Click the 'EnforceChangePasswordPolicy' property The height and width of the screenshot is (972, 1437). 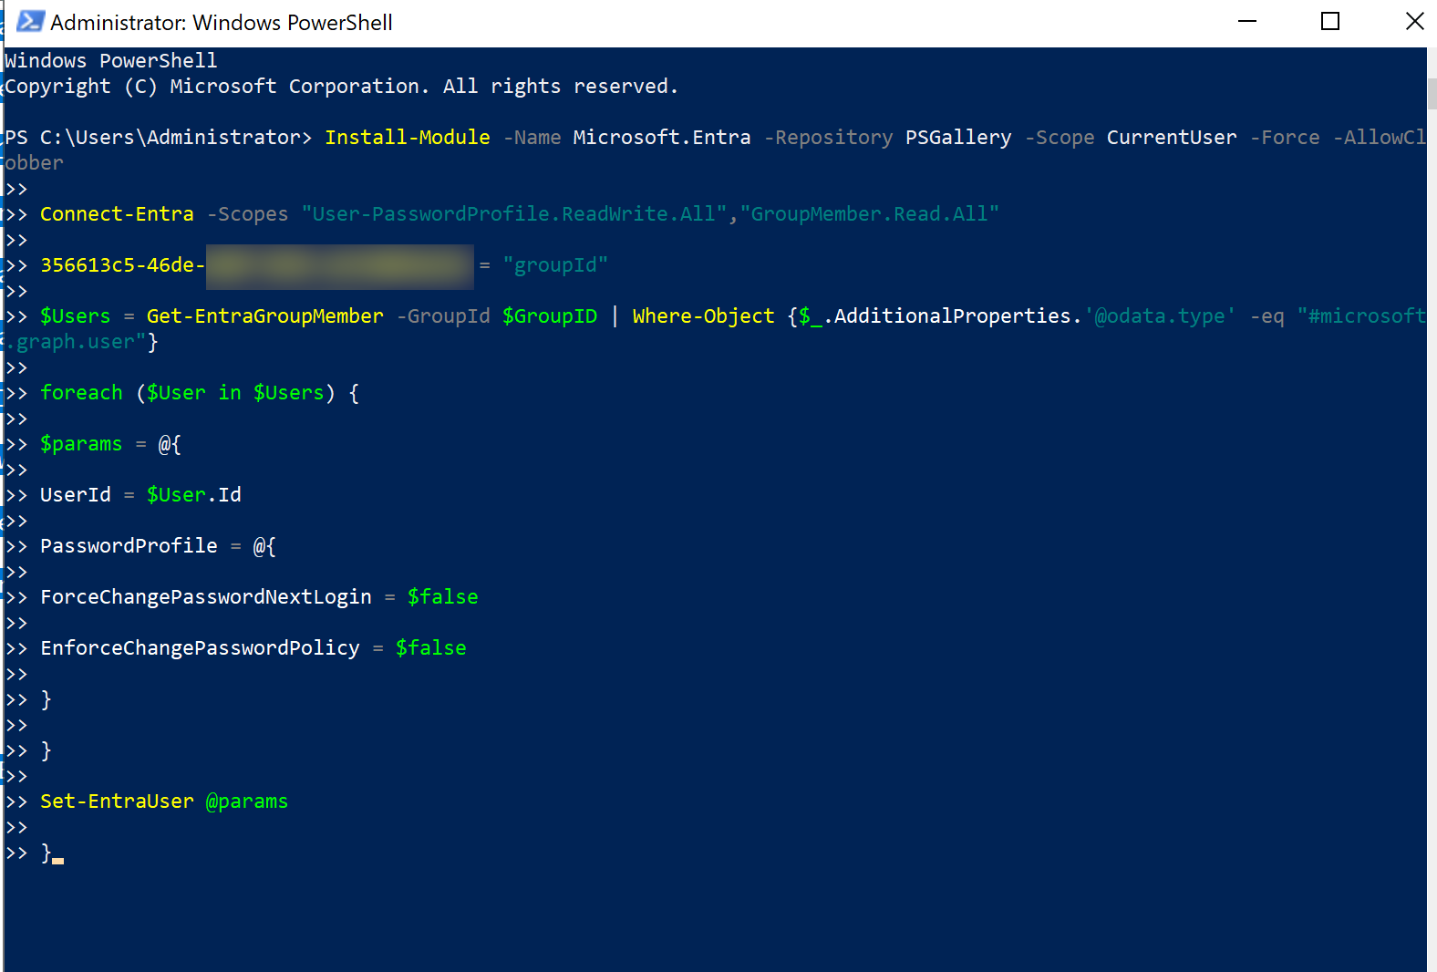pyautogui.click(x=200, y=648)
